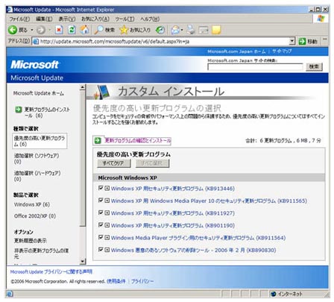The width and height of the screenshot is (334, 302).
Task: Open the ファイル(F) menu
Action: click(x=19, y=19)
